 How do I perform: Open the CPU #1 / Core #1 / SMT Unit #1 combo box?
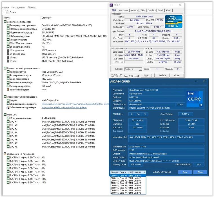128,172
